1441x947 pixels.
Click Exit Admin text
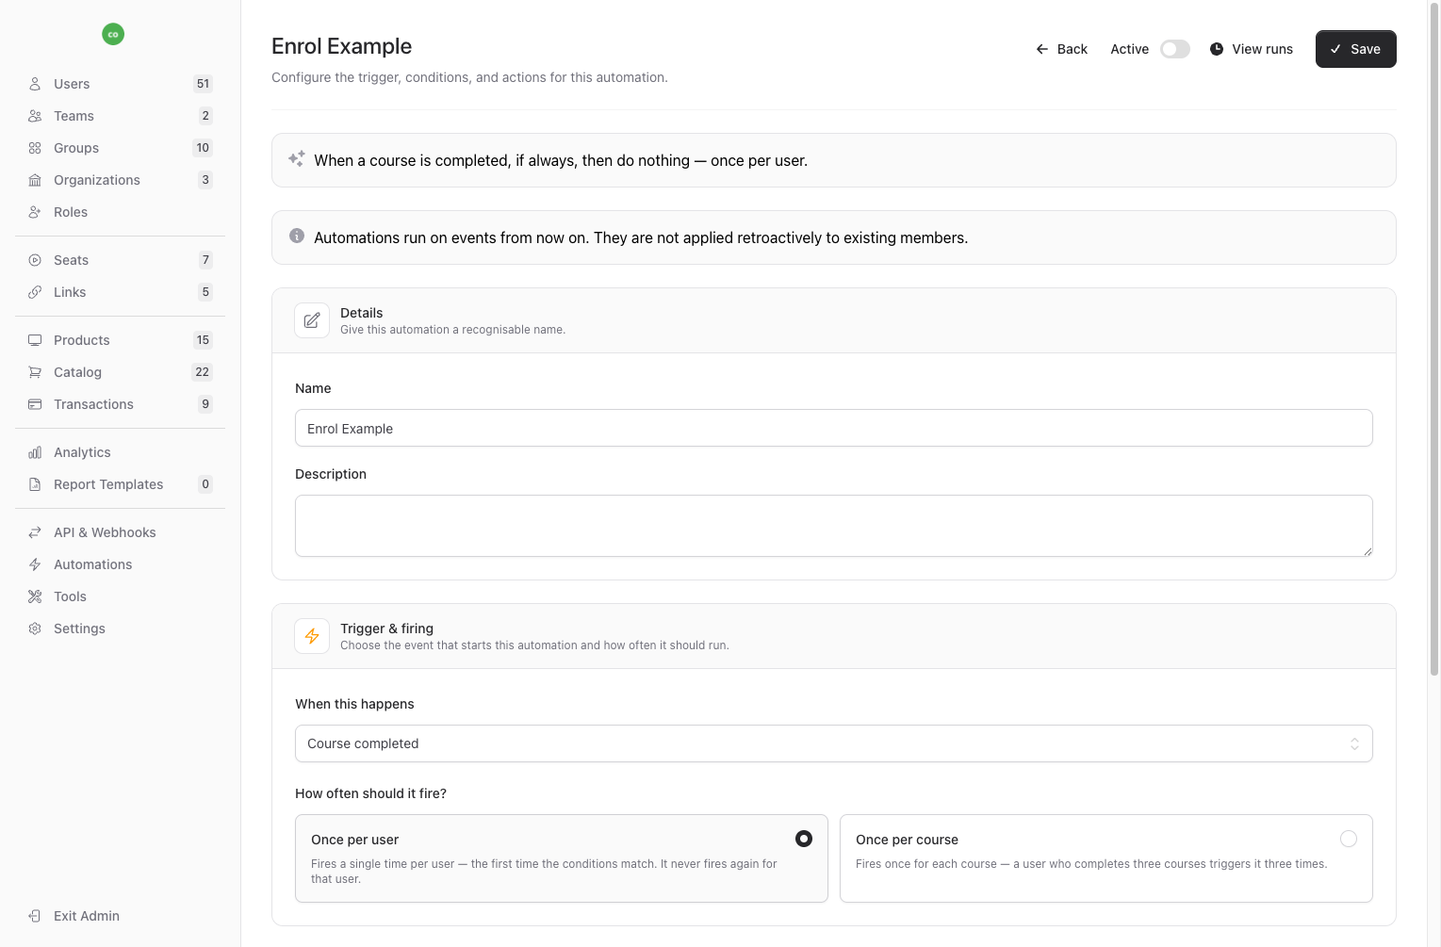[87, 916]
